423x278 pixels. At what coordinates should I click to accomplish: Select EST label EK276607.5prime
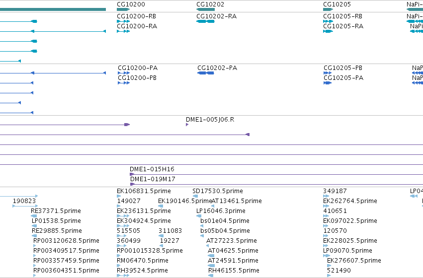354,261
